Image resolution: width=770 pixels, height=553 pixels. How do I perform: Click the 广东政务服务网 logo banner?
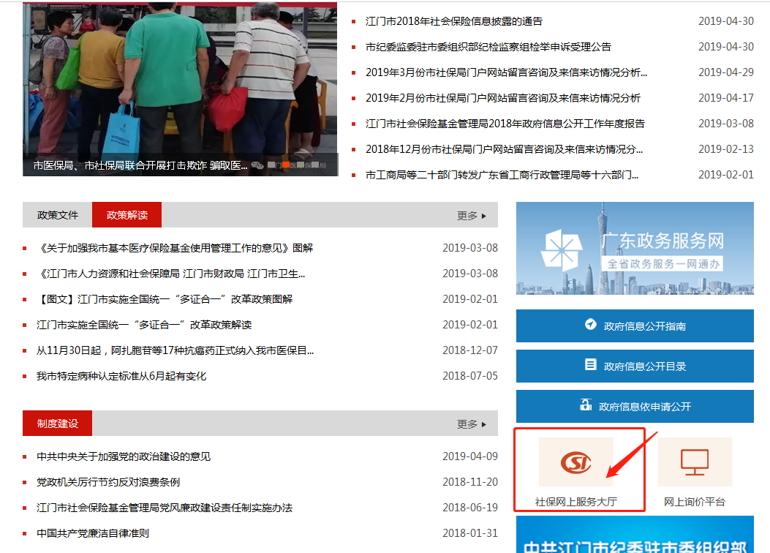point(634,249)
